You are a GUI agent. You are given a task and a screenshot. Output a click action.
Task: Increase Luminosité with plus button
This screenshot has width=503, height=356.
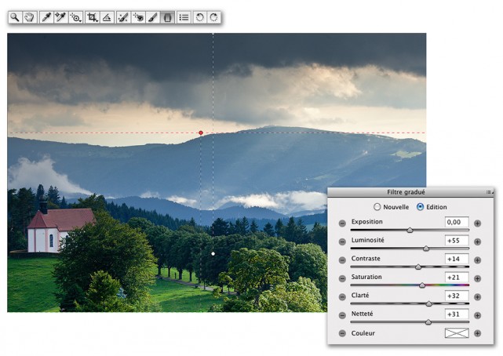(477, 242)
